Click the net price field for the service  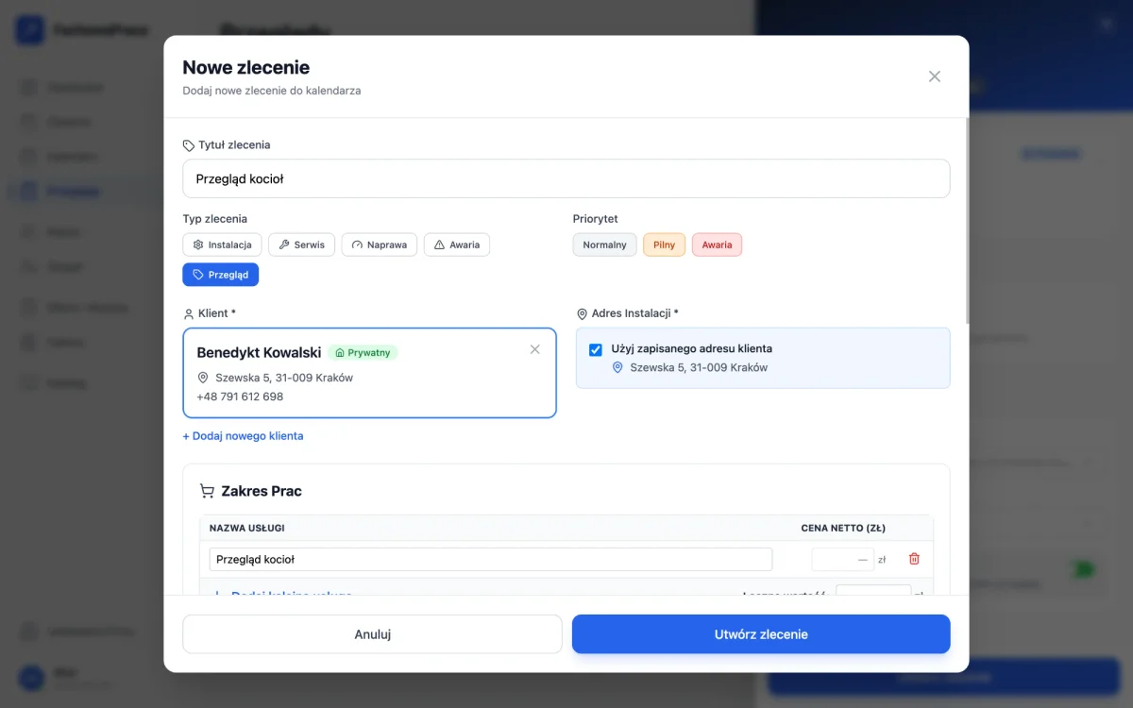pos(843,559)
